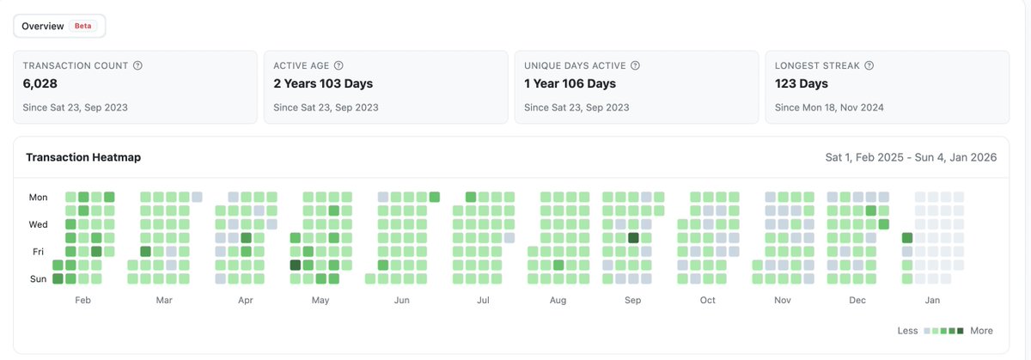Click the Active Age value 2 Years 103 Days

click(x=323, y=83)
